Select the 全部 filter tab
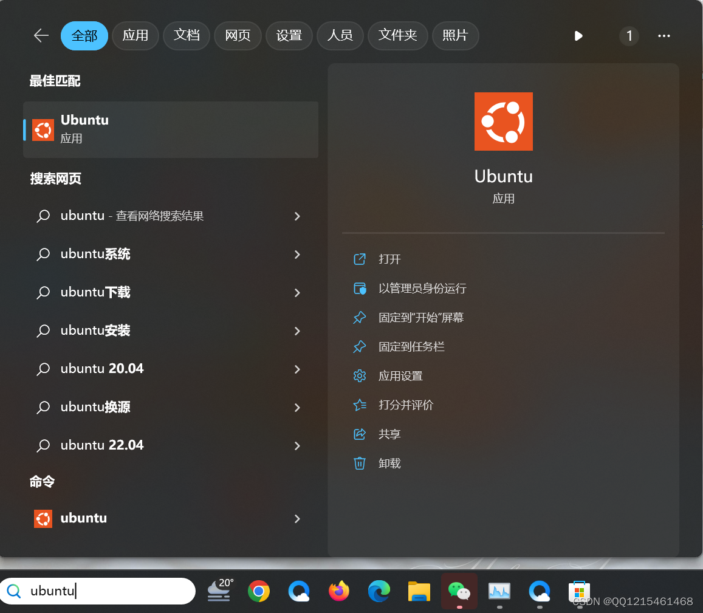703x613 pixels. (84, 35)
